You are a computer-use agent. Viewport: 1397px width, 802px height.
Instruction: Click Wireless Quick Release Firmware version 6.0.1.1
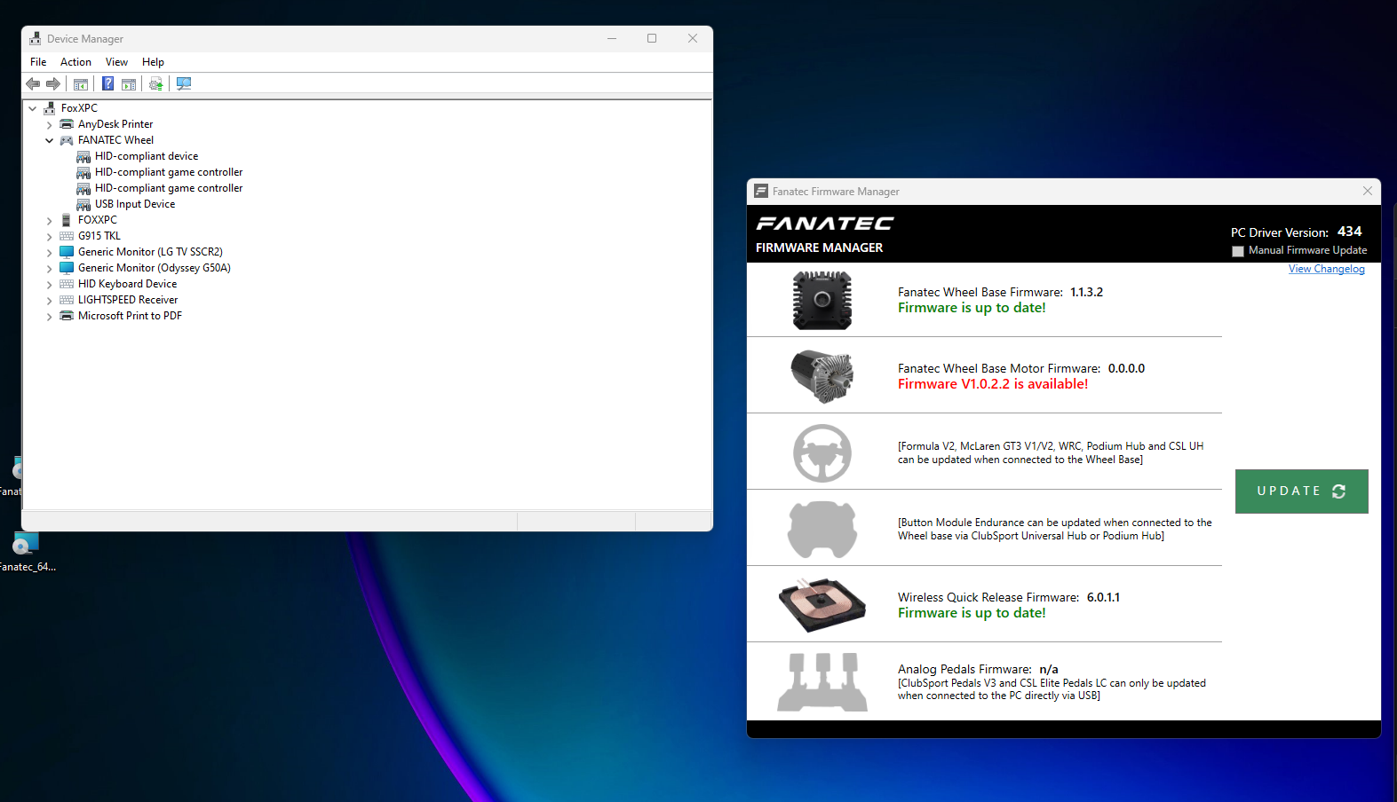click(x=1103, y=597)
